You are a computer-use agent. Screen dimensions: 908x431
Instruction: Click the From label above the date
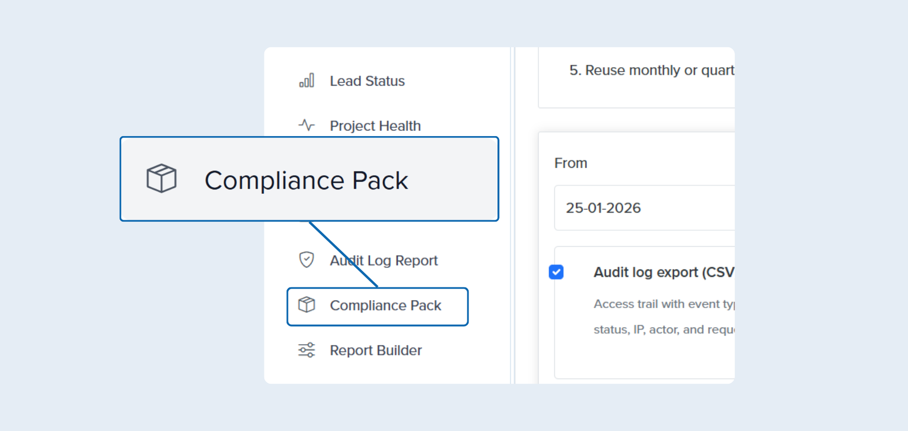click(570, 163)
